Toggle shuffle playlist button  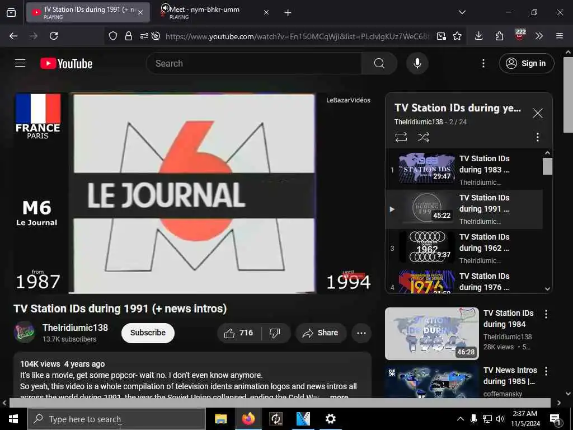(x=423, y=137)
